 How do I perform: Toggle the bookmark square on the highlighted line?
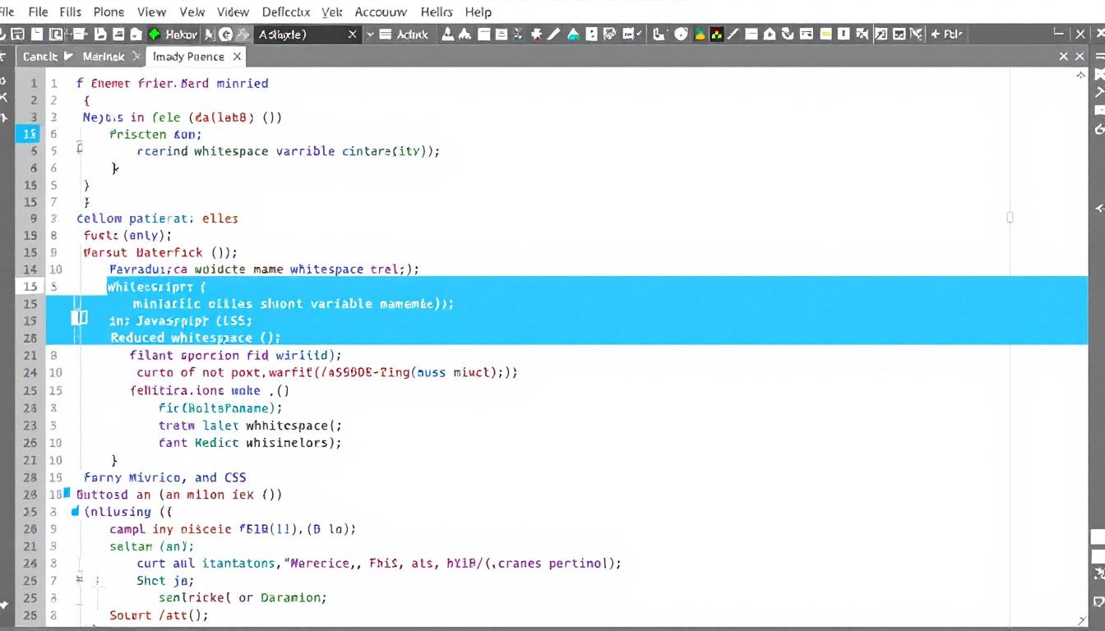click(80, 317)
